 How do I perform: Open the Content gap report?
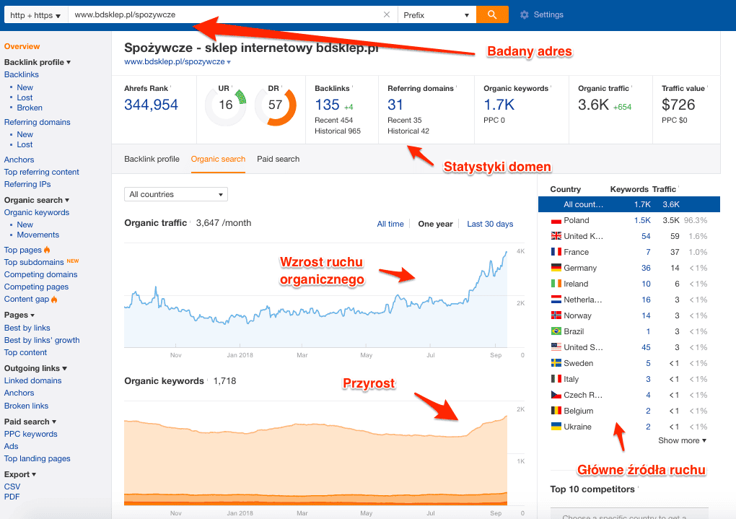click(x=27, y=299)
